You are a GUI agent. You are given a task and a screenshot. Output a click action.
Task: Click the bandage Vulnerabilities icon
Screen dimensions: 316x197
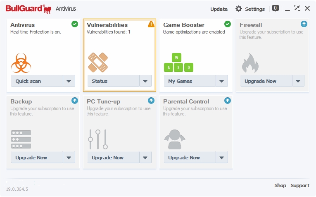pyautogui.click(x=98, y=62)
